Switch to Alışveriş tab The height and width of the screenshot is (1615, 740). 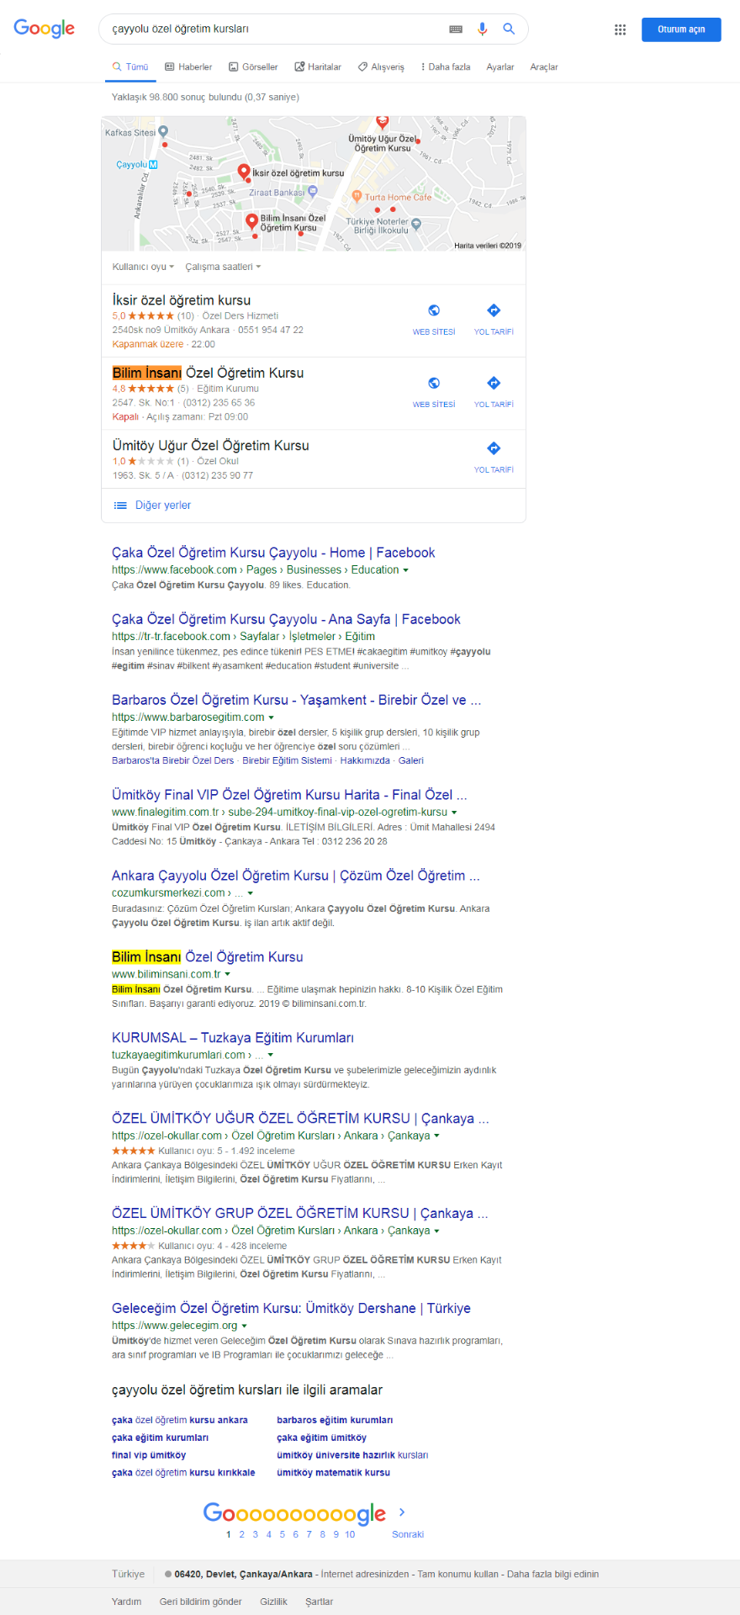coord(381,66)
